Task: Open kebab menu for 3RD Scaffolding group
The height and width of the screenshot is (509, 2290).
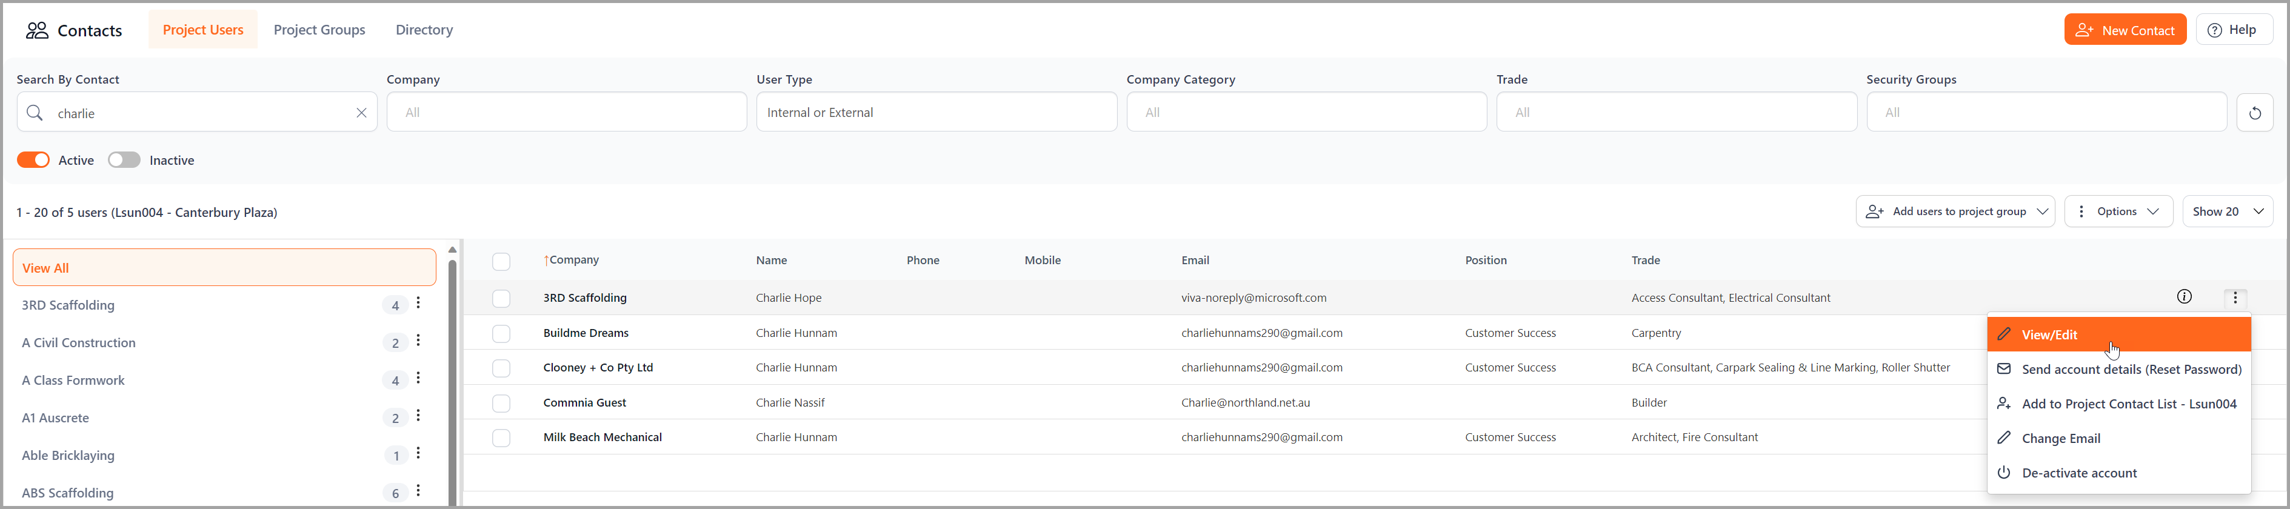Action: click(419, 304)
